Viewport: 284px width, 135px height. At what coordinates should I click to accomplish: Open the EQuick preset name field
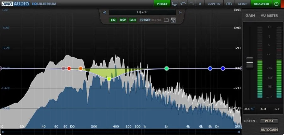coord(142,12)
